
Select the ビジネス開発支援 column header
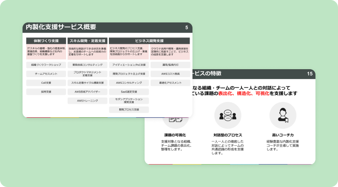click(149, 41)
